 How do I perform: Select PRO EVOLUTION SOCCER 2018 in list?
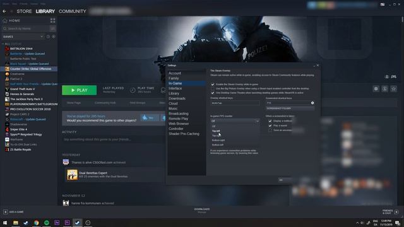click(x=30, y=109)
